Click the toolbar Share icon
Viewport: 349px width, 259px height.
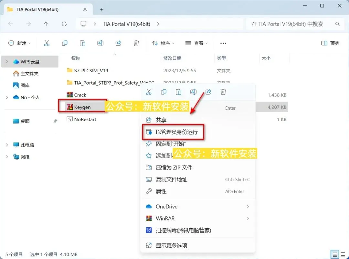pyautogui.click(x=118, y=43)
